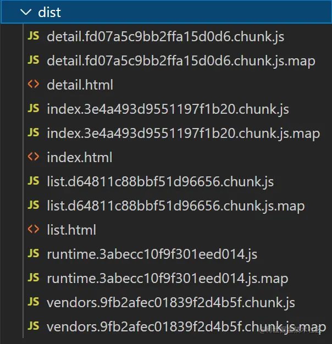Click JS icon of list.d64811c88bbf51d96656.chunk.js
This screenshot has width=332, height=344.
(x=34, y=181)
